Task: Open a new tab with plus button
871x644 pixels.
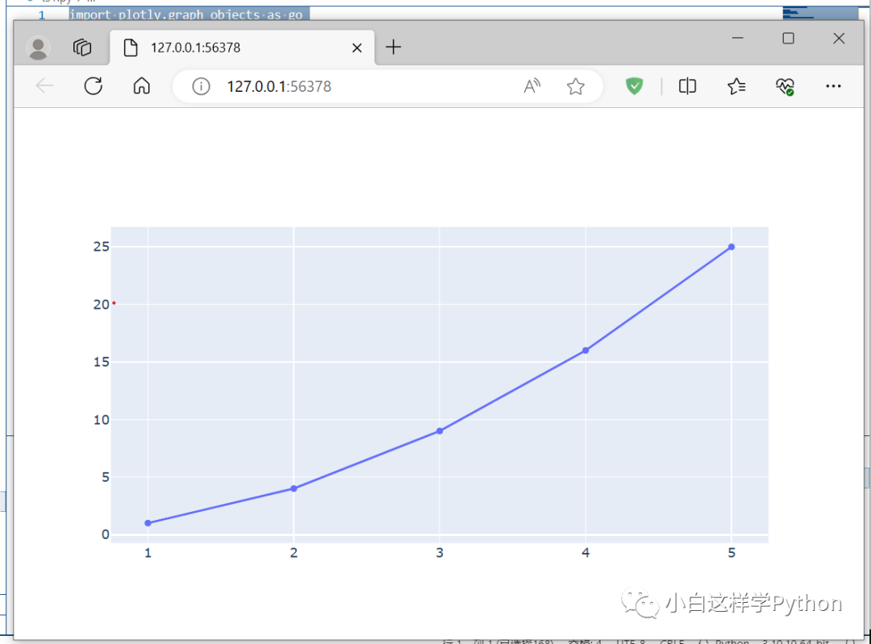Action: coord(394,48)
